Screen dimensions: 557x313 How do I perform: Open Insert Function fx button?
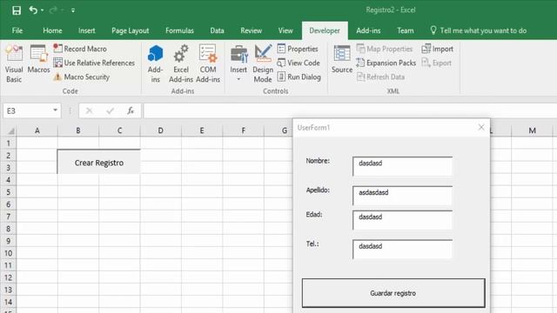click(x=131, y=110)
